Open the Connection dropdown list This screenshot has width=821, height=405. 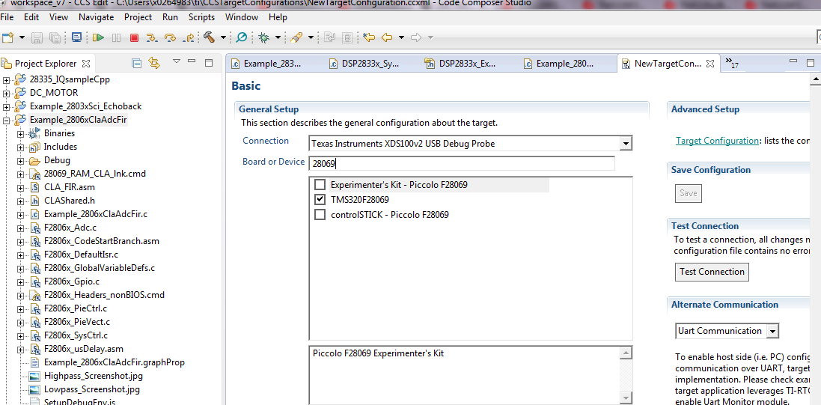(x=625, y=143)
